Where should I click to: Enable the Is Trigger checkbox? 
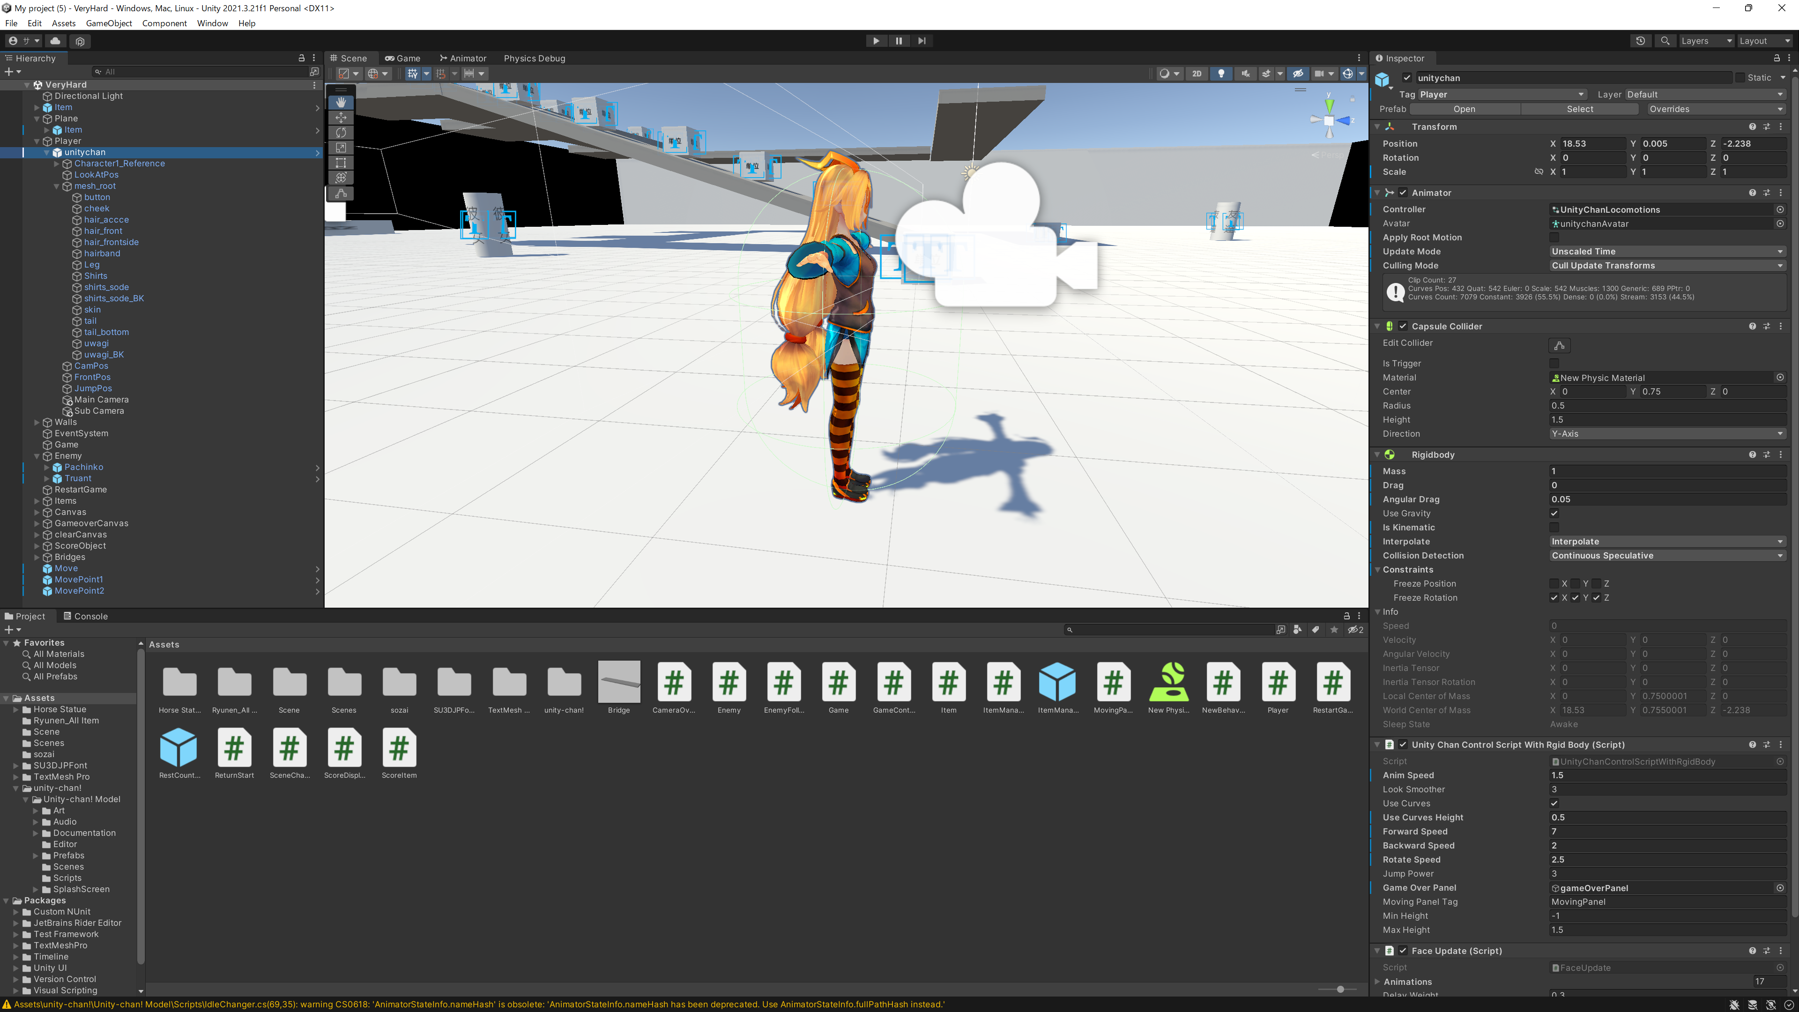pyautogui.click(x=1554, y=363)
